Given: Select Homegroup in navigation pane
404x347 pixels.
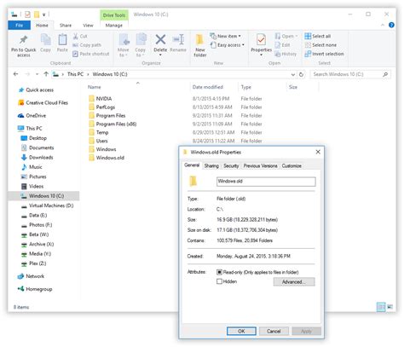Looking at the screenshot, I should [x=35, y=289].
